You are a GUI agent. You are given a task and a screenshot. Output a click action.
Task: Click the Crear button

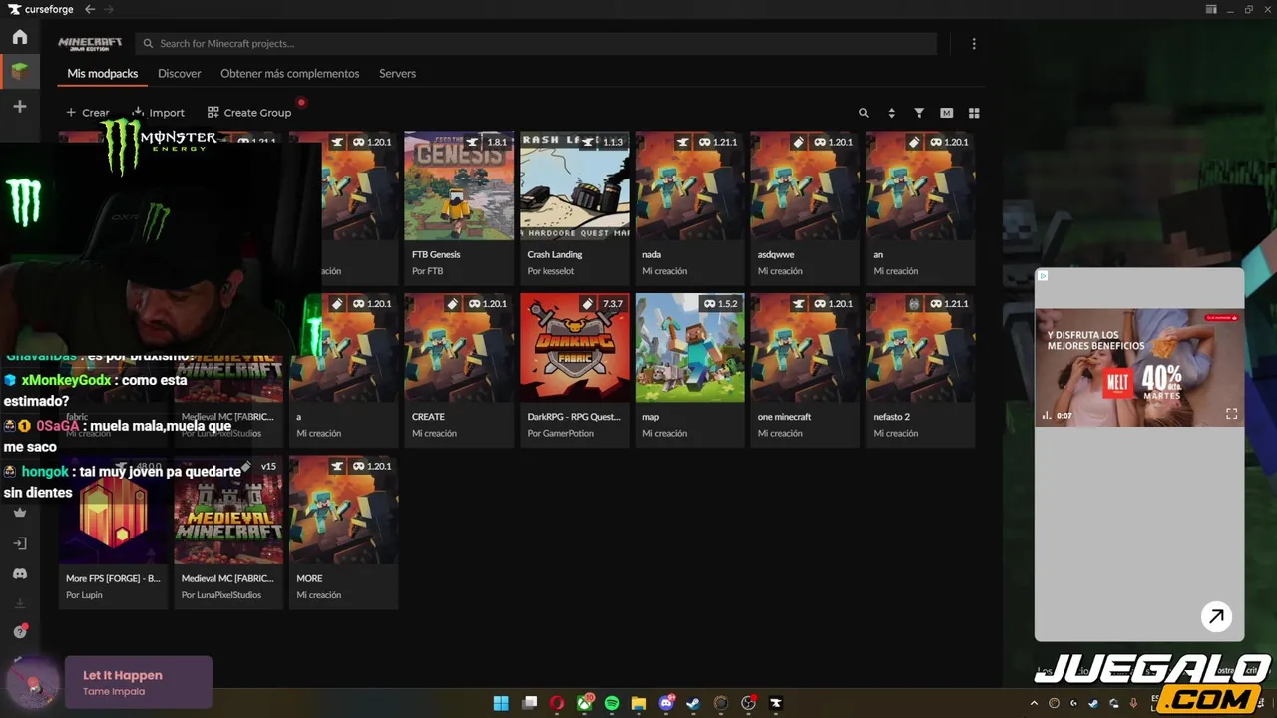tap(88, 113)
